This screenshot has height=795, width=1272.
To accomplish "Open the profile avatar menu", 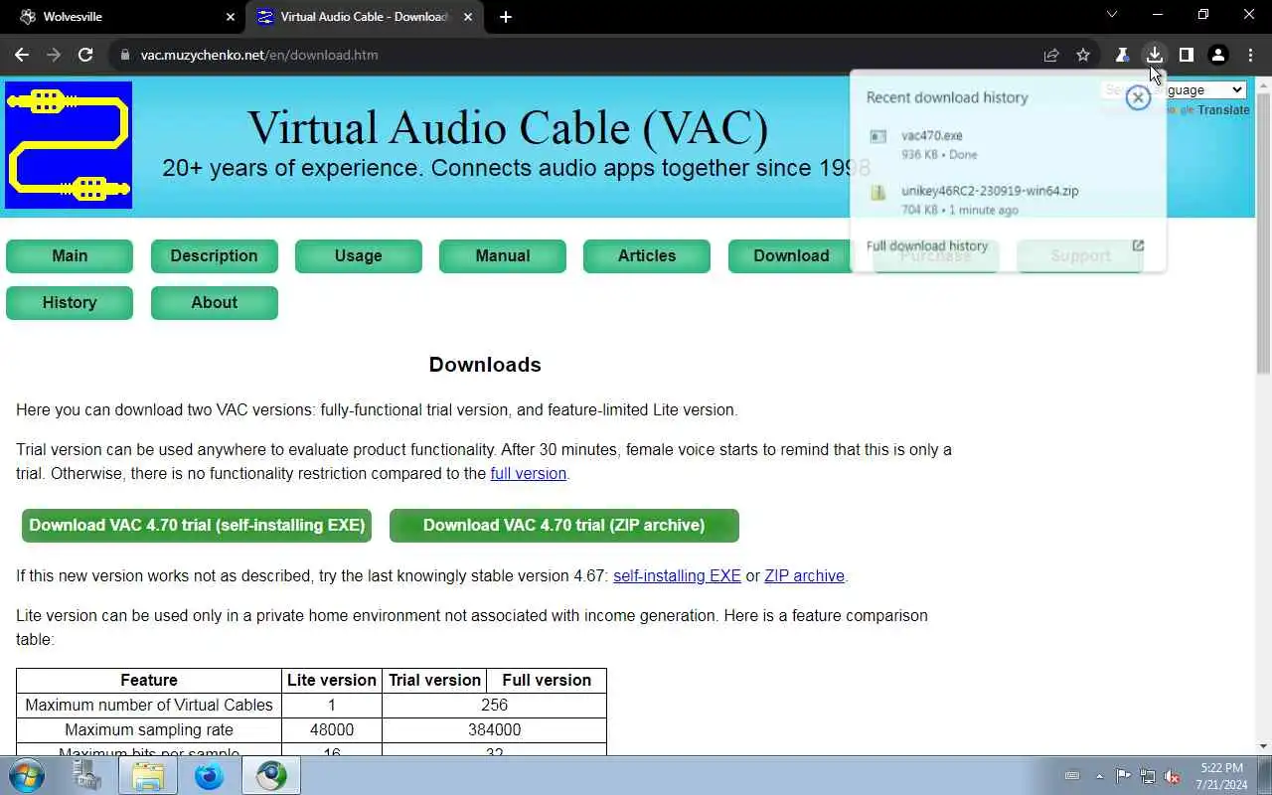I will point(1217,55).
